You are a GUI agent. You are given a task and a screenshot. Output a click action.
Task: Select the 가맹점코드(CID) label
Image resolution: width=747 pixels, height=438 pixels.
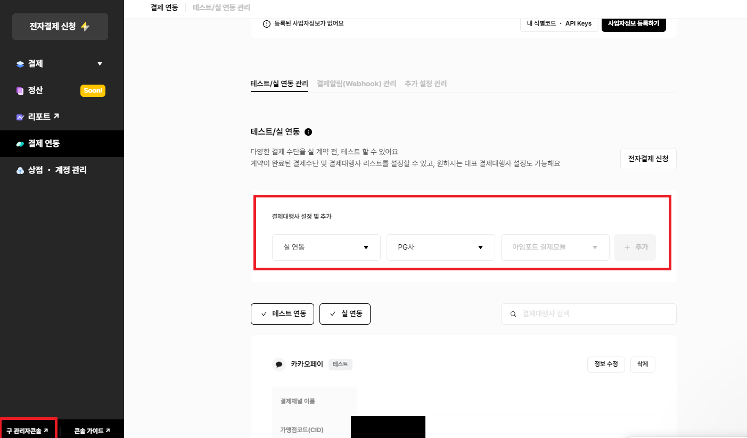pyautogui.click(x=302, y=430)
